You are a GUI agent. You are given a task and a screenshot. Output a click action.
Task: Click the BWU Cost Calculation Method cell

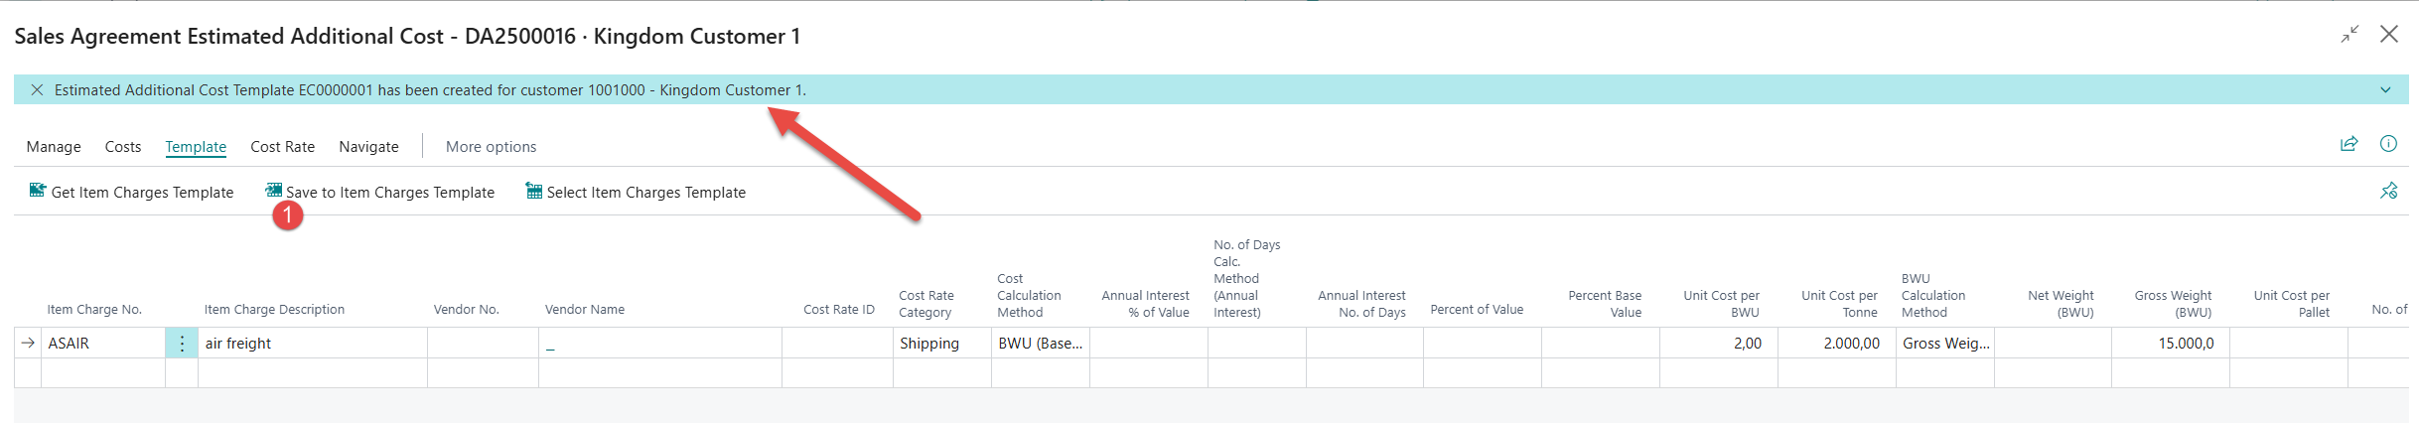coord(1040,344)
